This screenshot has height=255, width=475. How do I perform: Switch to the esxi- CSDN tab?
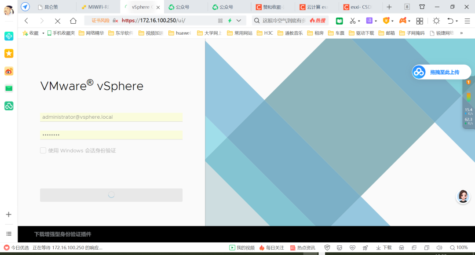coord(360,7)
